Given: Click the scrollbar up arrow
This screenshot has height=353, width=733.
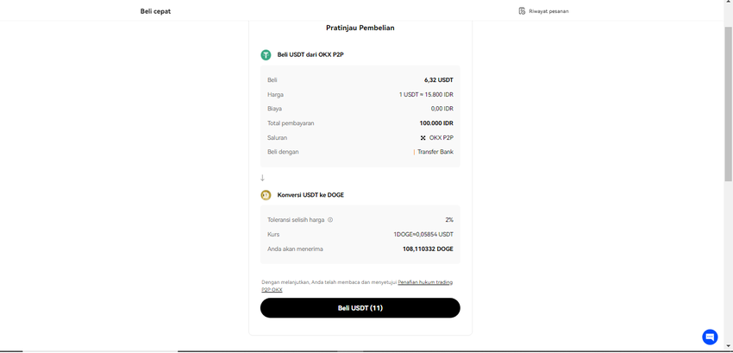Looking at the screenshot, I should pos(728,3).
